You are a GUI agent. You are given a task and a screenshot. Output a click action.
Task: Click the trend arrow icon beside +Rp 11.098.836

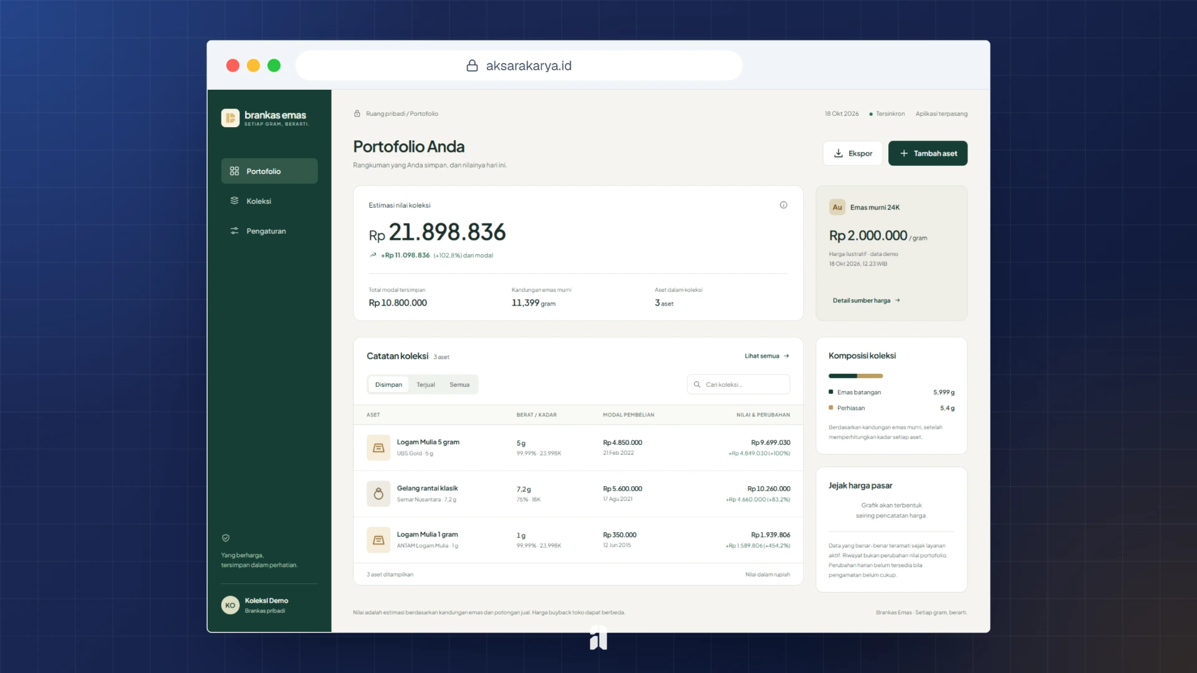click(373, 255)
